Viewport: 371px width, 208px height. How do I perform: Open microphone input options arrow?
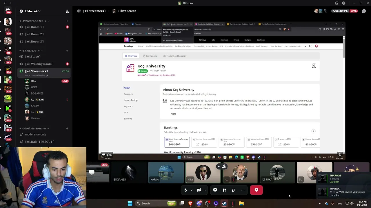(x=192, y=190)
